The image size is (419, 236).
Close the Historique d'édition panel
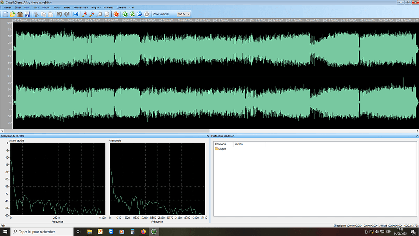(417, 136)
